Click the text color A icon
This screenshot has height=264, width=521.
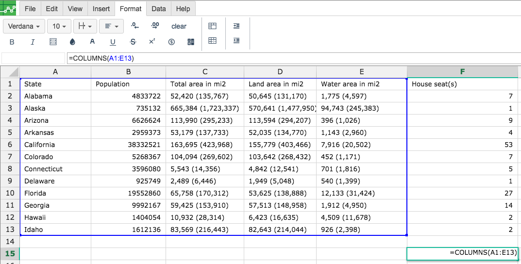(92, 42)
